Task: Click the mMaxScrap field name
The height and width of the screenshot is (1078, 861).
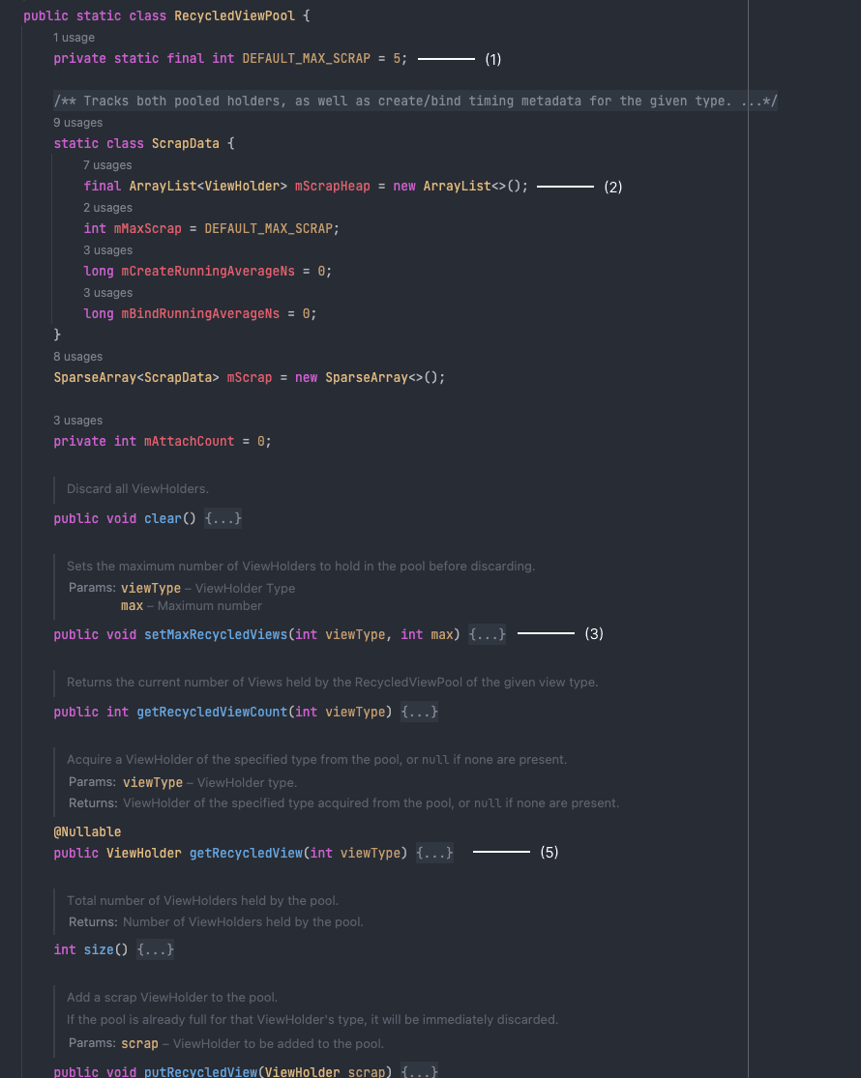Action: pyautogui.click(x=148, y=229)
